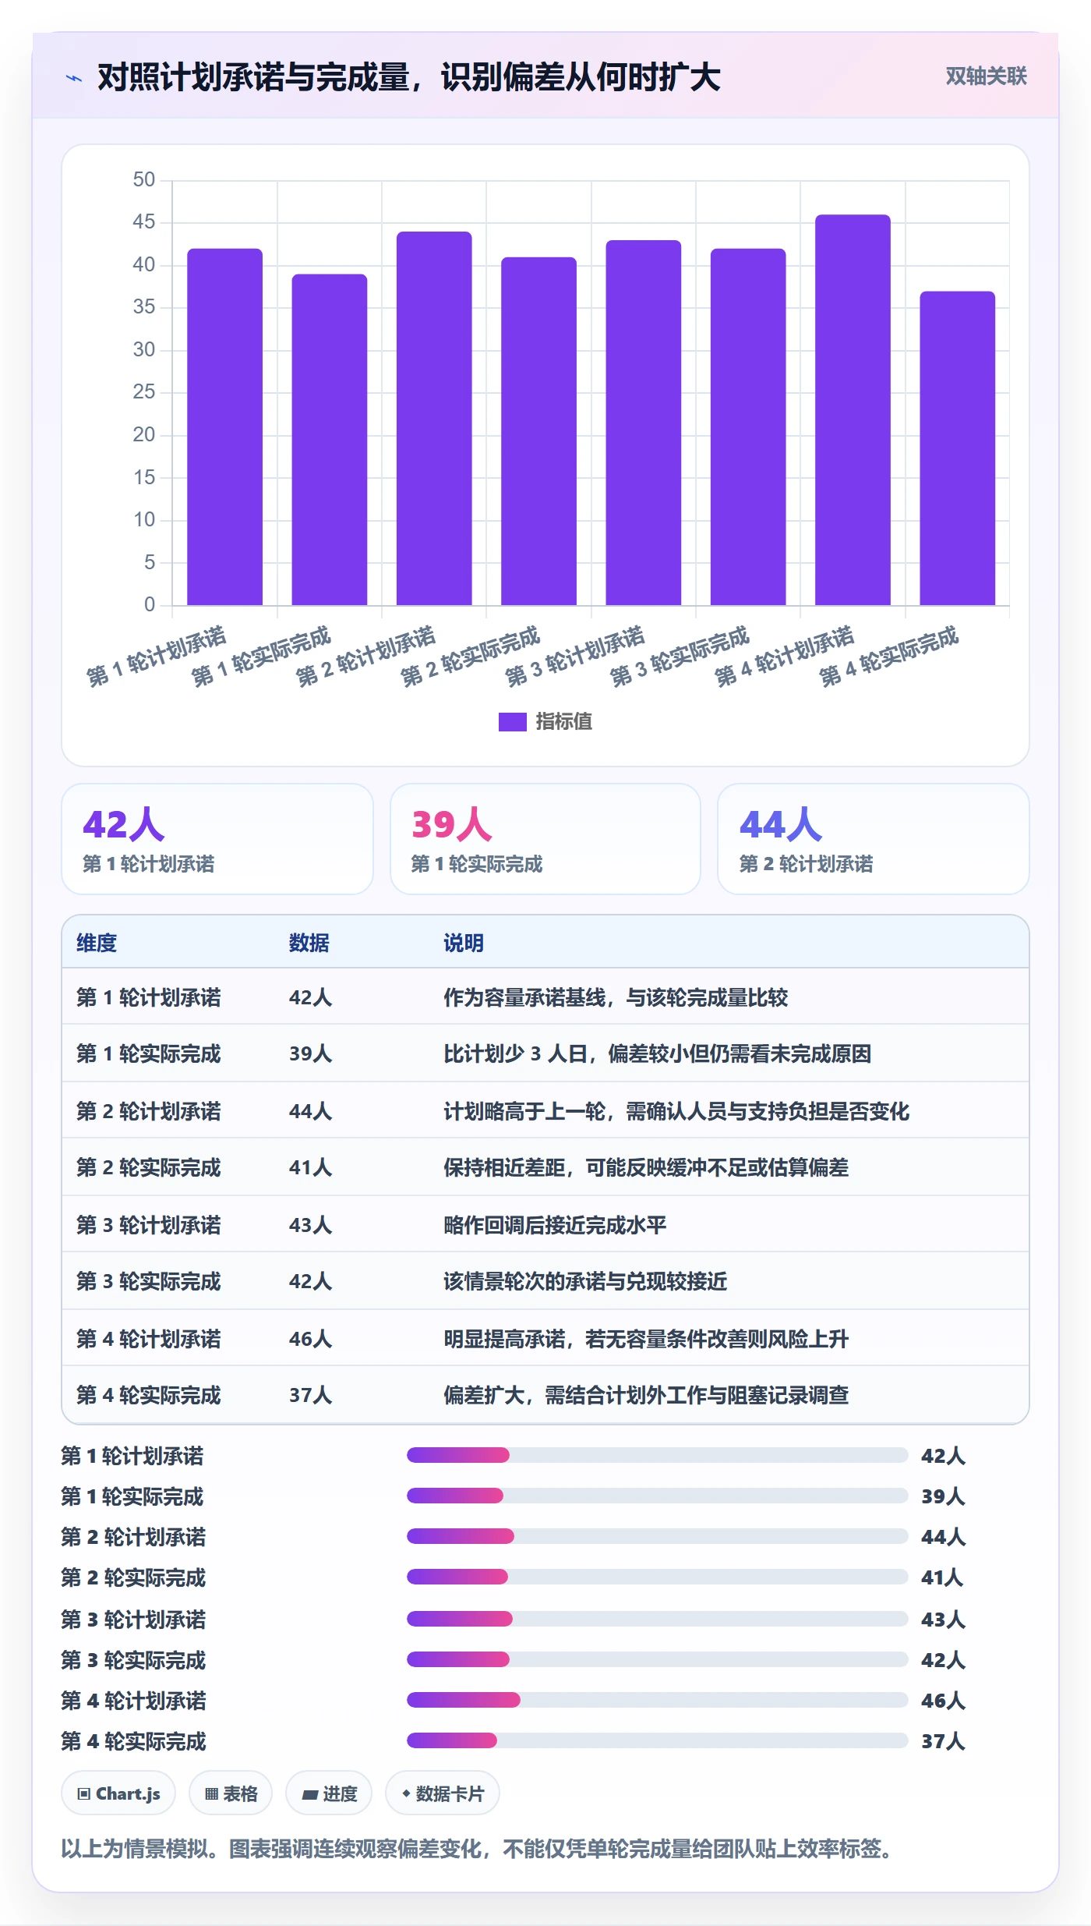Open the 39人 第 1 轮实际完成 data card
This screenshot has height=1926, width=1091.
tap(545, 839)
